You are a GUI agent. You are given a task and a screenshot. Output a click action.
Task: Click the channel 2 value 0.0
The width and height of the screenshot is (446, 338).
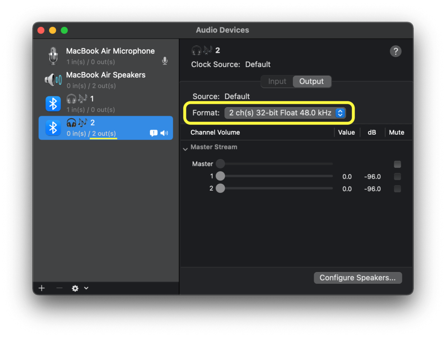[x=347, y=189]
